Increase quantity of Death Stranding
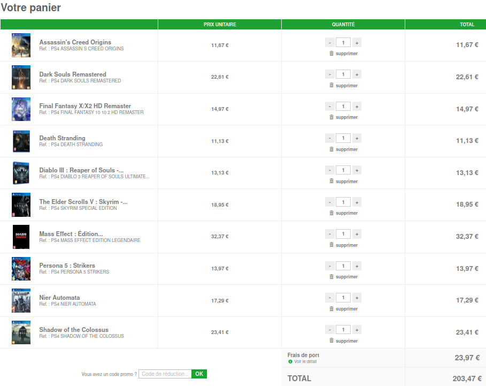Image resolution: width=486 pixels, height=386 pixels. click(x=357, y=138)
